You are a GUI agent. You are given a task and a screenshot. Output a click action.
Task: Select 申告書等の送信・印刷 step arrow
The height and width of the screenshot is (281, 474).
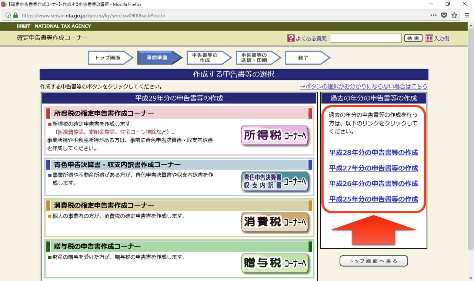pyautogui.click(x=258, y=58)
